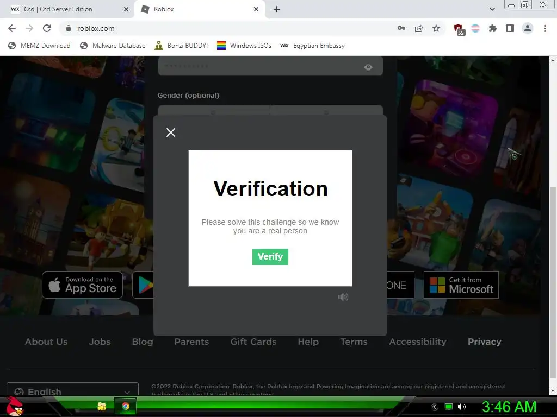This screenshot has height=417, width=557.
Task: Open the Terms footer link
Action: click(354, 342)
